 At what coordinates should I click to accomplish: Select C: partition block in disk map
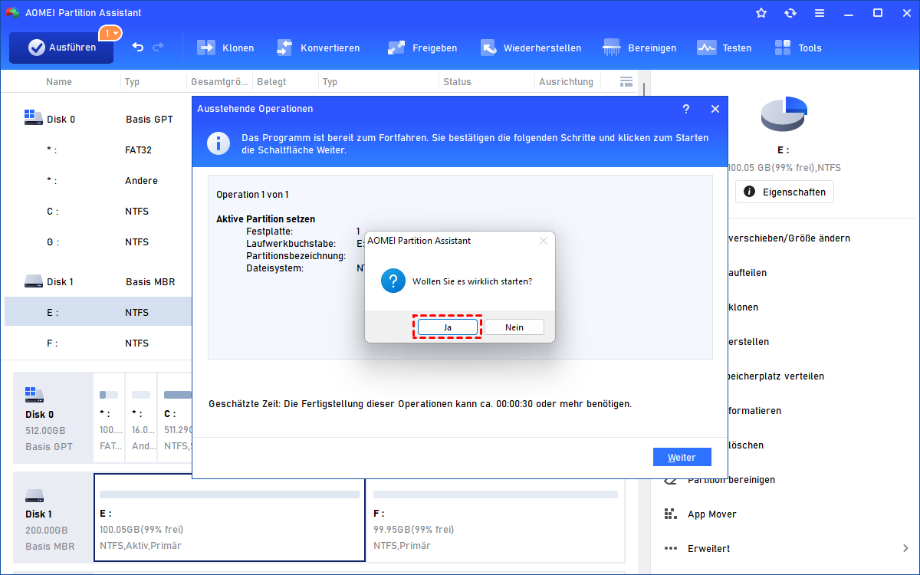click(x=175, y=418)
